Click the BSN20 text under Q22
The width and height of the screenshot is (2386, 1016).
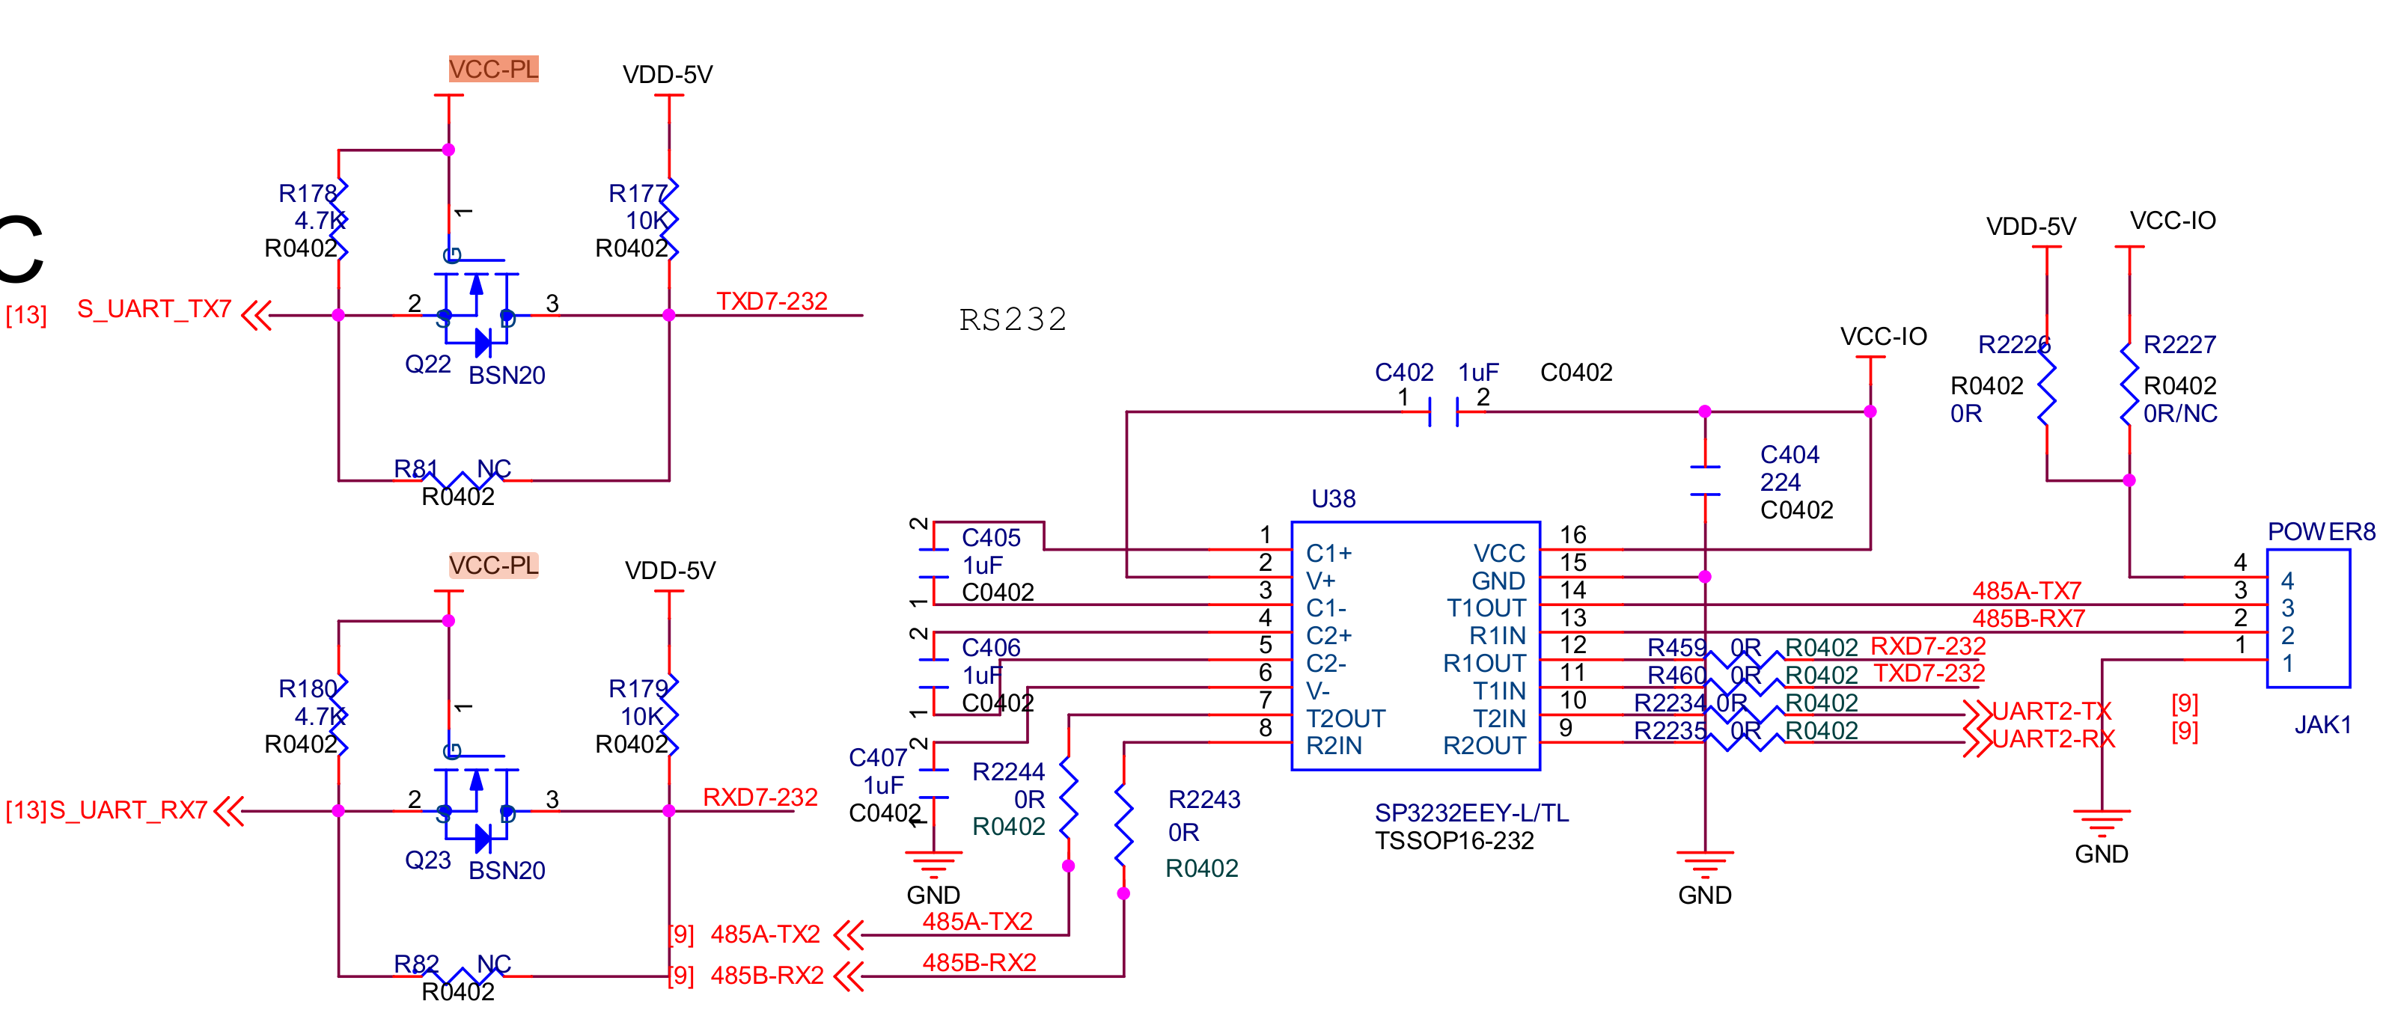click(x=507, y=375)
